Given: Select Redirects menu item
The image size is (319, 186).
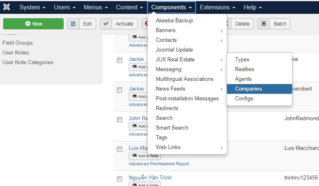Looking at the screenshot, I should coord(167,108).
